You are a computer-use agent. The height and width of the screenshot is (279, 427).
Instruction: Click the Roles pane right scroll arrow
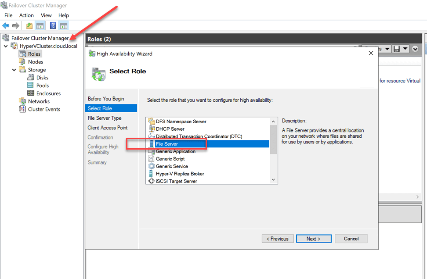pos(417,197)
